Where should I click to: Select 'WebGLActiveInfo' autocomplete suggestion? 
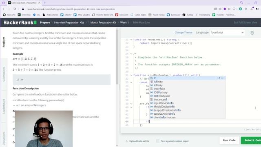click(188, 114)
